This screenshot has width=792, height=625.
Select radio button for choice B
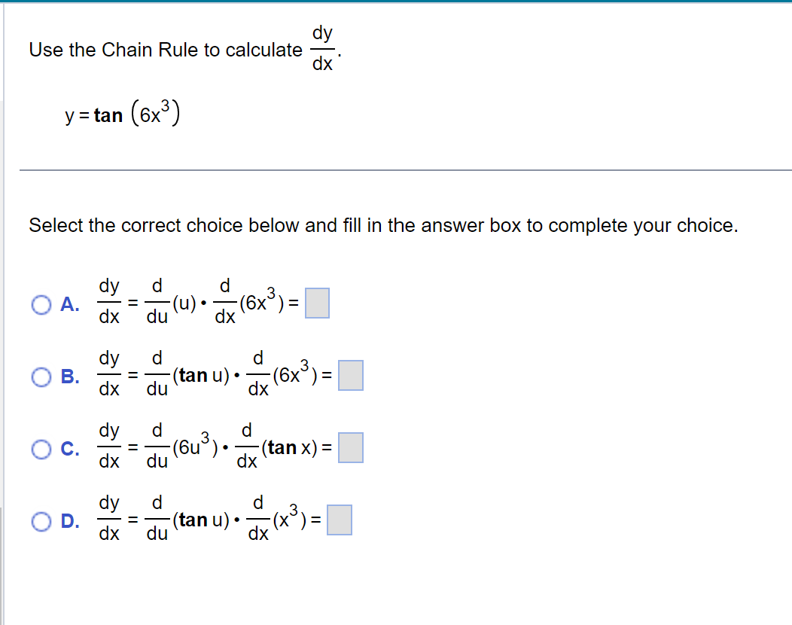(41, 376)
